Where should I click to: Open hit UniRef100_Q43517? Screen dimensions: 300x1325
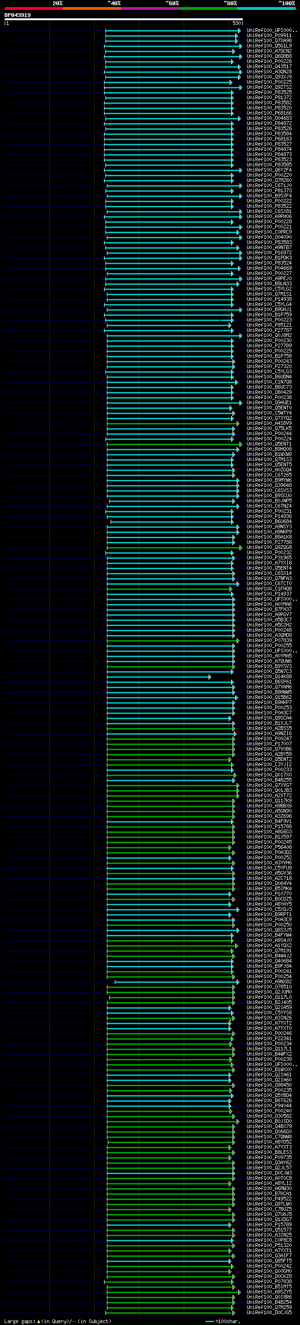[x=269, y=67]
